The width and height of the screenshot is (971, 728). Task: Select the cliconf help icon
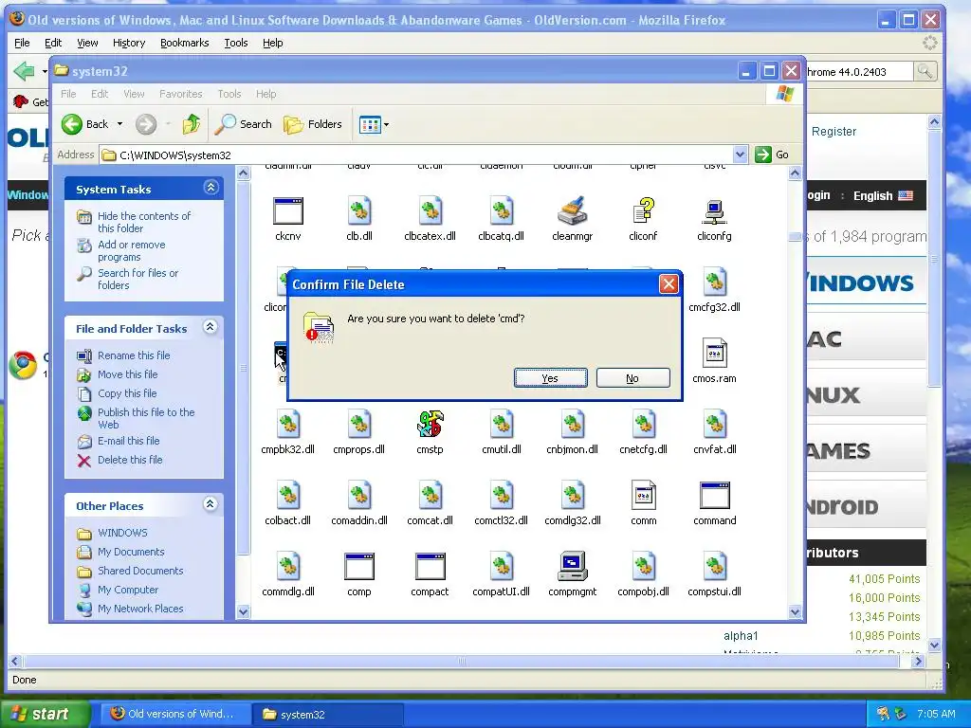click(x=644, y=211)
